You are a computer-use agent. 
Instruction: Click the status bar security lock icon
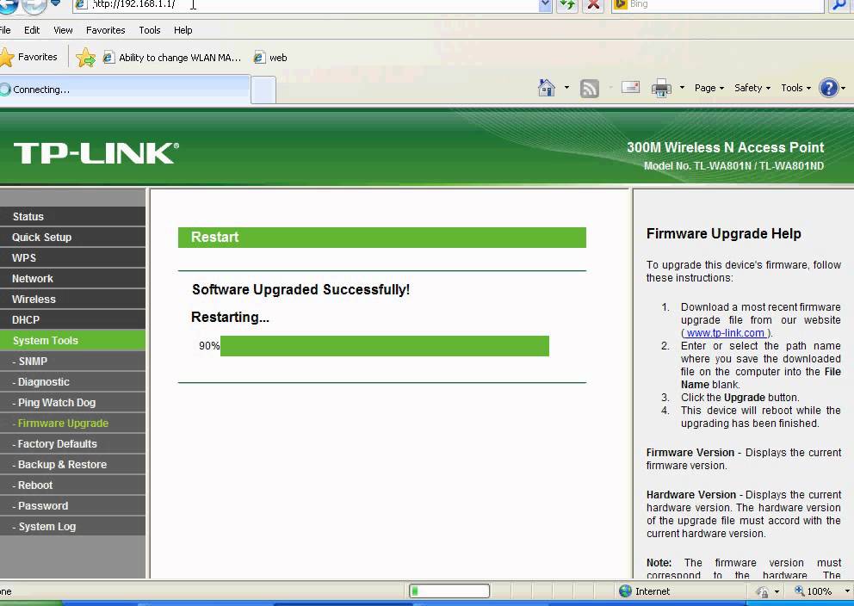[763, 591]
